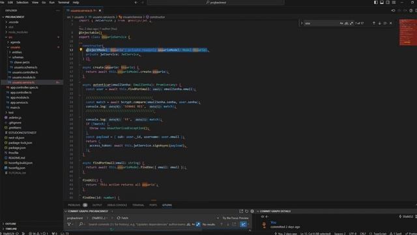The width and height of the screenshot is (417, 235).
Task: Toggle Use Regular Expression in find widget
Action: point(351,23)
